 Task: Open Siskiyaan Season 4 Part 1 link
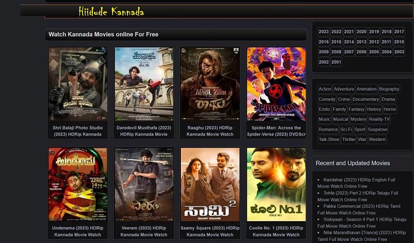tap(362, 223)
